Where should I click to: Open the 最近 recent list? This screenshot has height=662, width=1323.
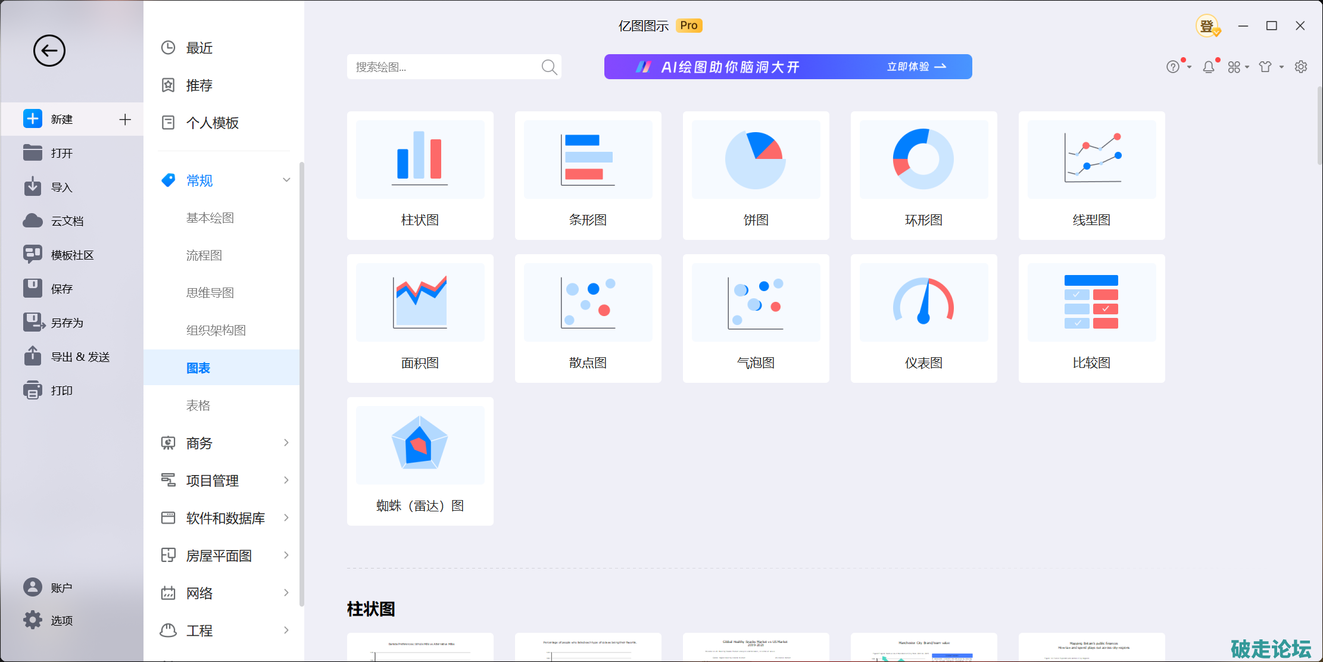tap(199, 48)
